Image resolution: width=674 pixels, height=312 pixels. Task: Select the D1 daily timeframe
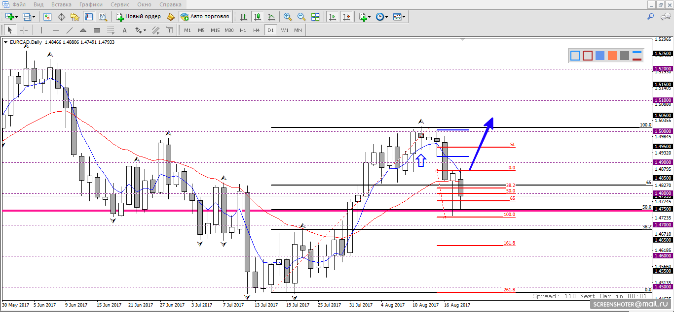click(x=270, y=30)
